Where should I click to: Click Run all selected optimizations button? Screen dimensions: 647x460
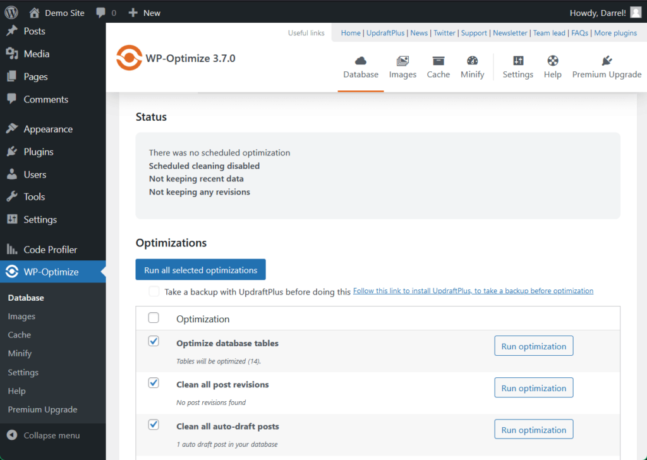coord(200,270)
